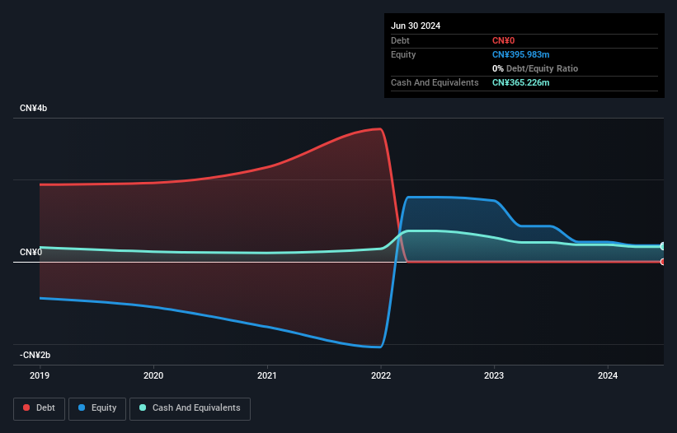Screen dimensions: 677x433
Task: Toggle the Equity legend button
Action: tap(97, 408)
